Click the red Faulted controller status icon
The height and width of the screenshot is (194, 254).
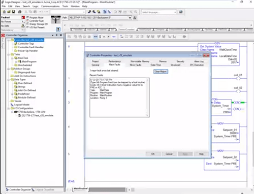(x=23, y=17)
